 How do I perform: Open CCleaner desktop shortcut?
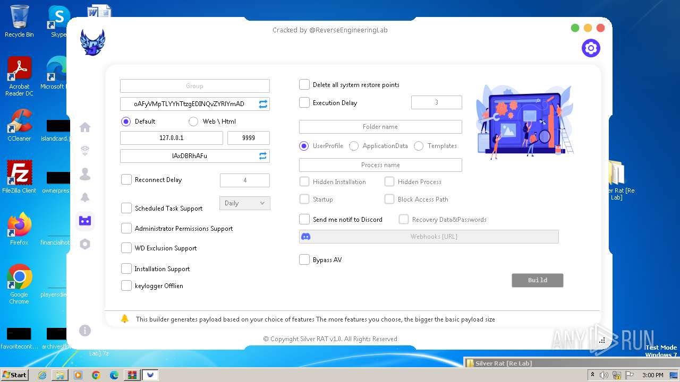[x=19, y=125]
